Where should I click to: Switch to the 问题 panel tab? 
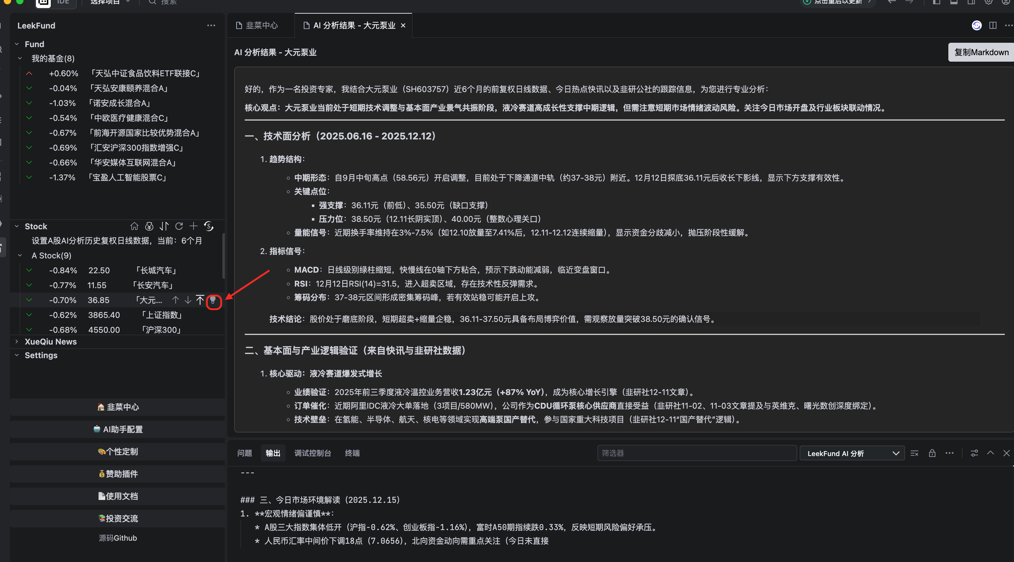[244, 453]
